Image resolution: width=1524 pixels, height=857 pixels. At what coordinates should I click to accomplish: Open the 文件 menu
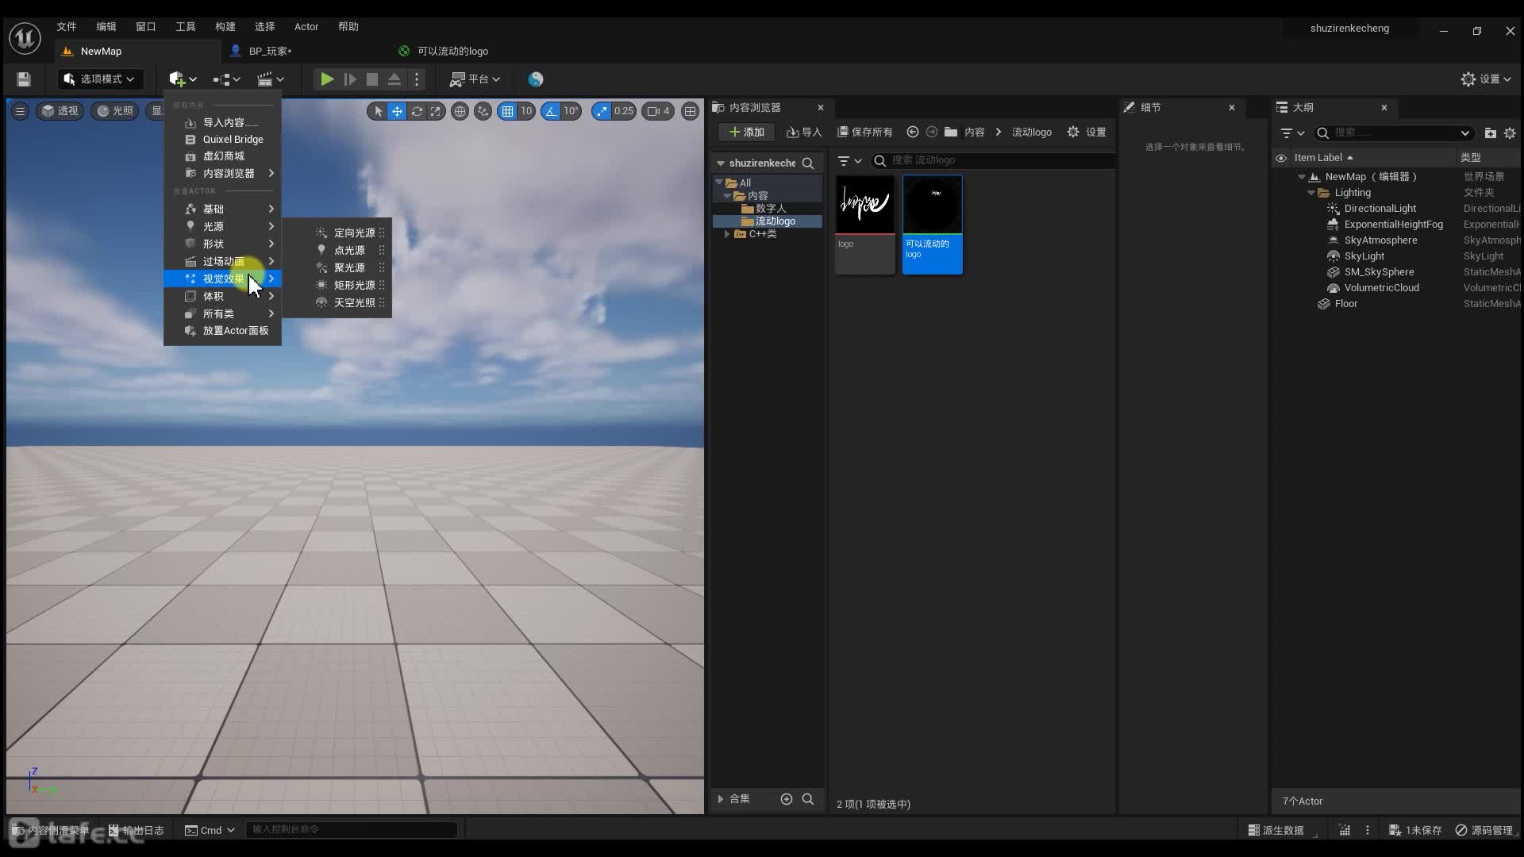pyautogui.click(x=67, y=26)
